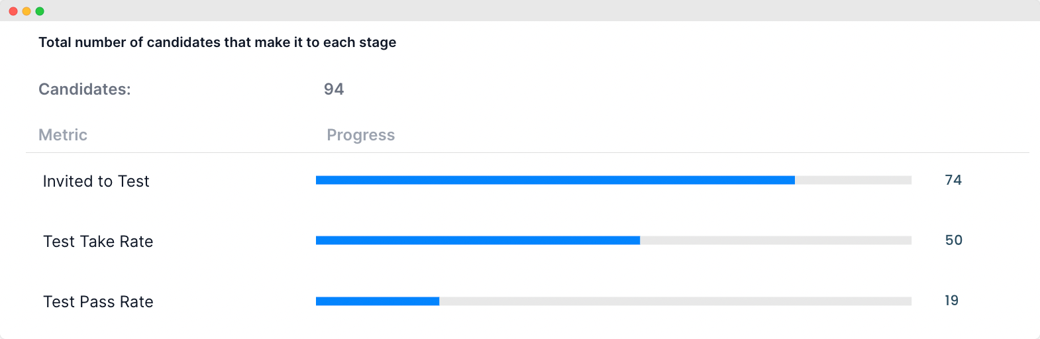Click the red close window button
The height and width of the screenshot is (339, 1040).
(x=13, y=11)
